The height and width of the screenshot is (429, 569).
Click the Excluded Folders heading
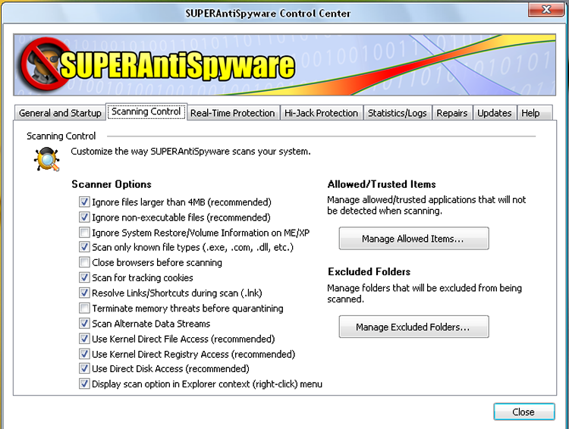click(369, 271)
